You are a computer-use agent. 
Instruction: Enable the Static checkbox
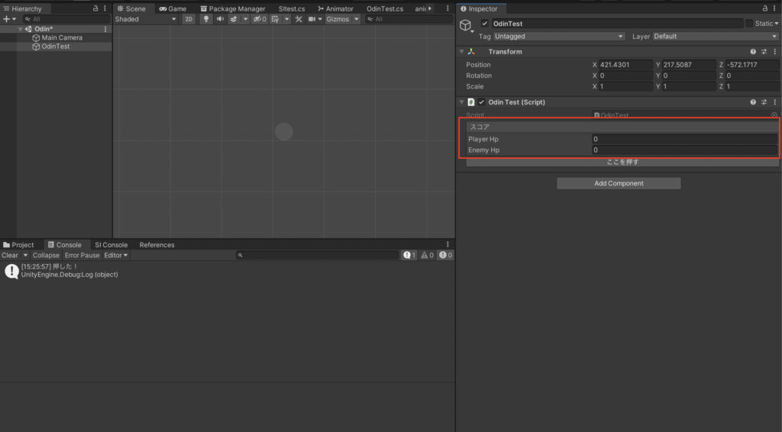[749, 24]
